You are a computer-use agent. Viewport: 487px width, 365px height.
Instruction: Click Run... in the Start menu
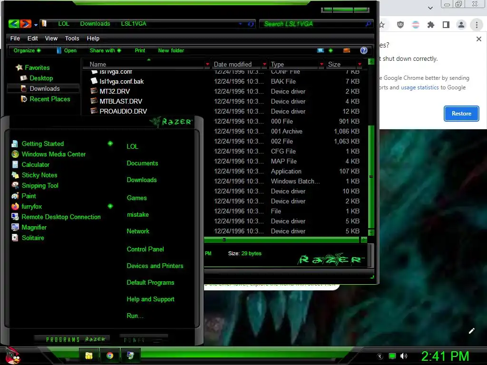click(135, 316)
